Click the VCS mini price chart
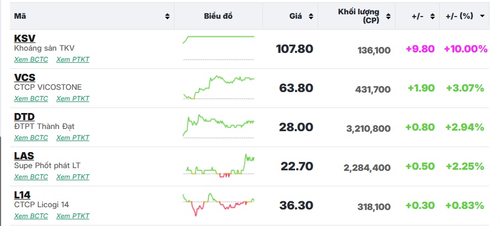Screen dimensions: 500x226 [218, 87]
